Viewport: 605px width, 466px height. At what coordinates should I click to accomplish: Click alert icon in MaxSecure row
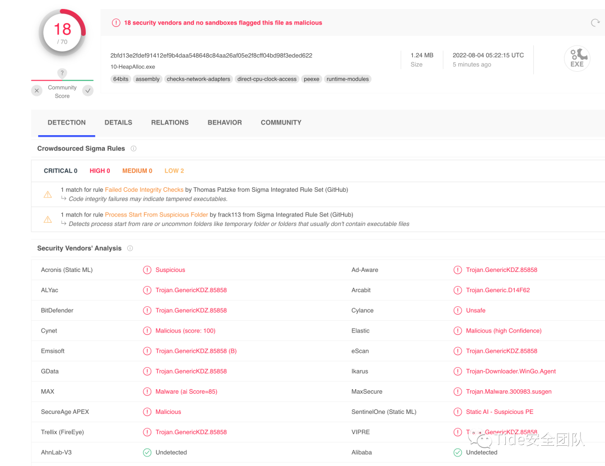(x=457, y=391)
